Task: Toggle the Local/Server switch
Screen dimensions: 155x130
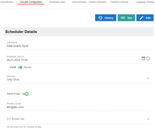Action: [20, 67]
